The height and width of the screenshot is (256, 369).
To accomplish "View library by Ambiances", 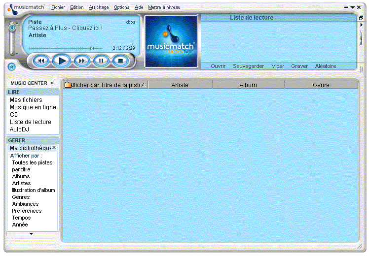I will coord(26,204).
